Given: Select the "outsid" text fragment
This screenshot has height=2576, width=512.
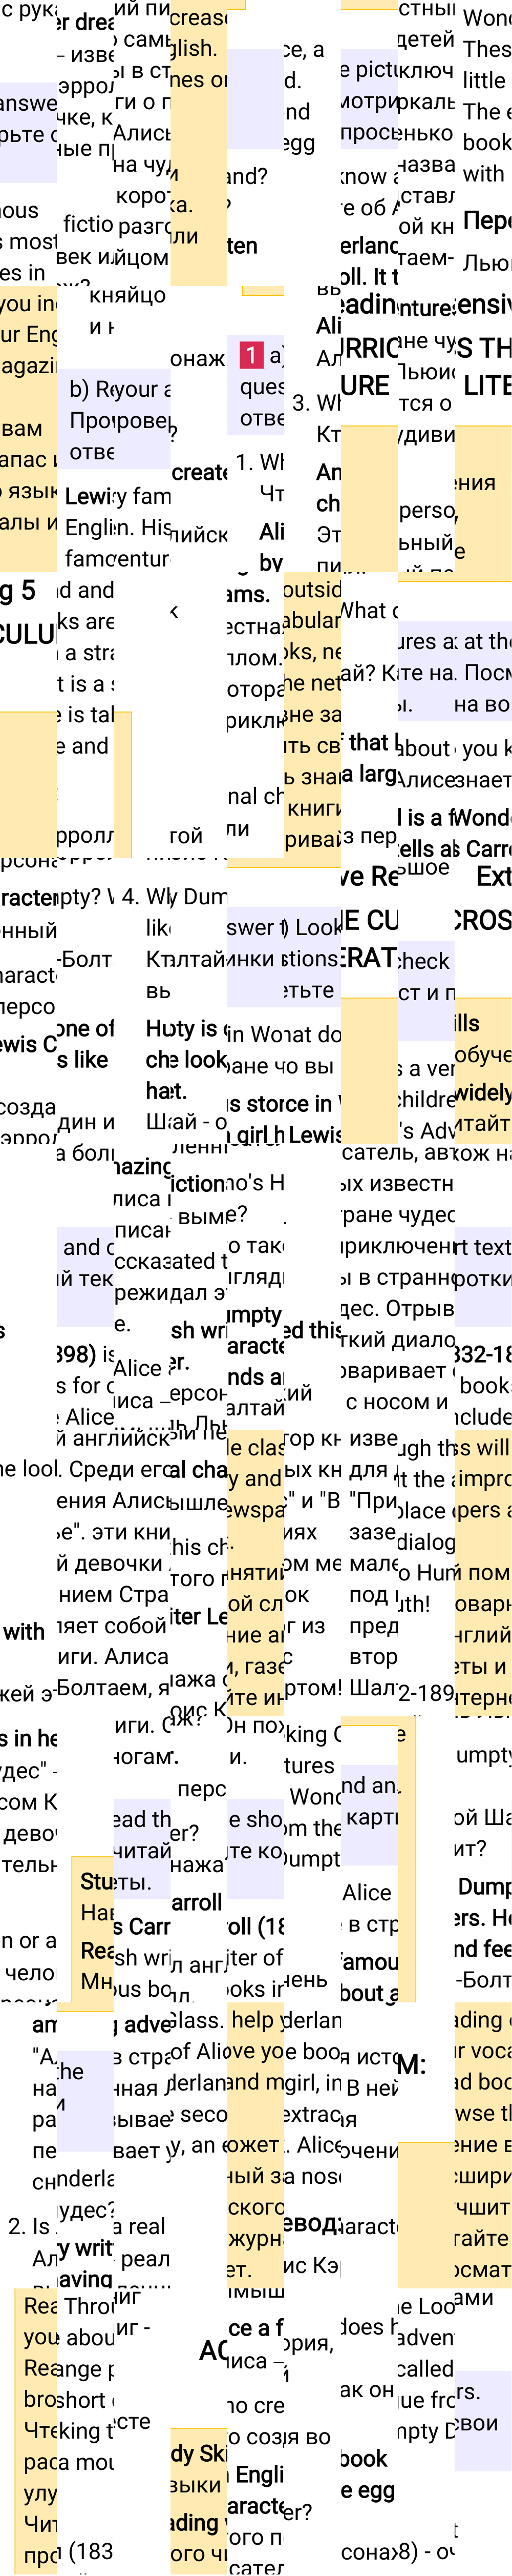Looking at the screenshot, I should tap(312, 589).
